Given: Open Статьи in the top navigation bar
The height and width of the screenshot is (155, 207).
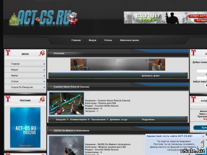Looking at the screenshot, I should (108, 40).
